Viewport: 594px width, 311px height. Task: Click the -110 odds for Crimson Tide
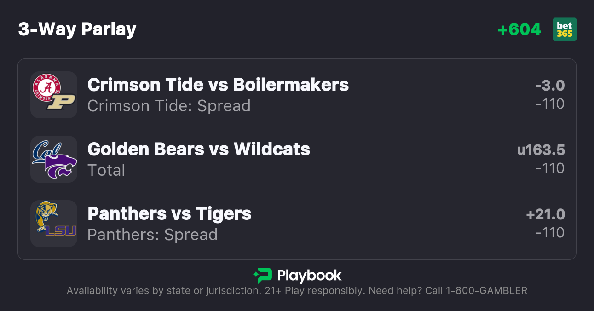[x=550, y=104]
